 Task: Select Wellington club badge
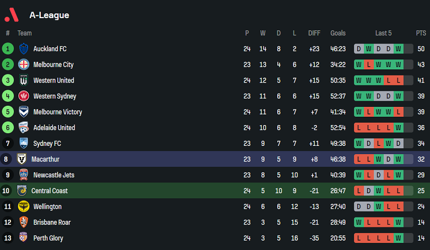[x=24, y=206]
